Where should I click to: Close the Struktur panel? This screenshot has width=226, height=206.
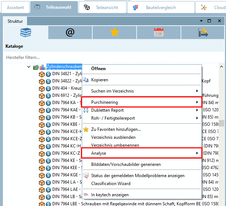(220, 21)
